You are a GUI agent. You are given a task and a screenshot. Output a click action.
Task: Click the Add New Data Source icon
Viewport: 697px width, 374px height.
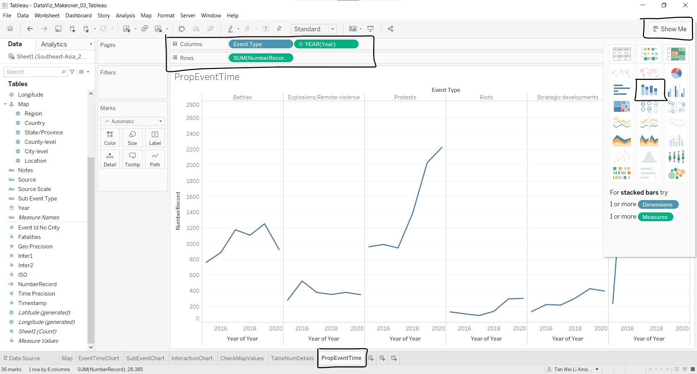pos(72,29)
